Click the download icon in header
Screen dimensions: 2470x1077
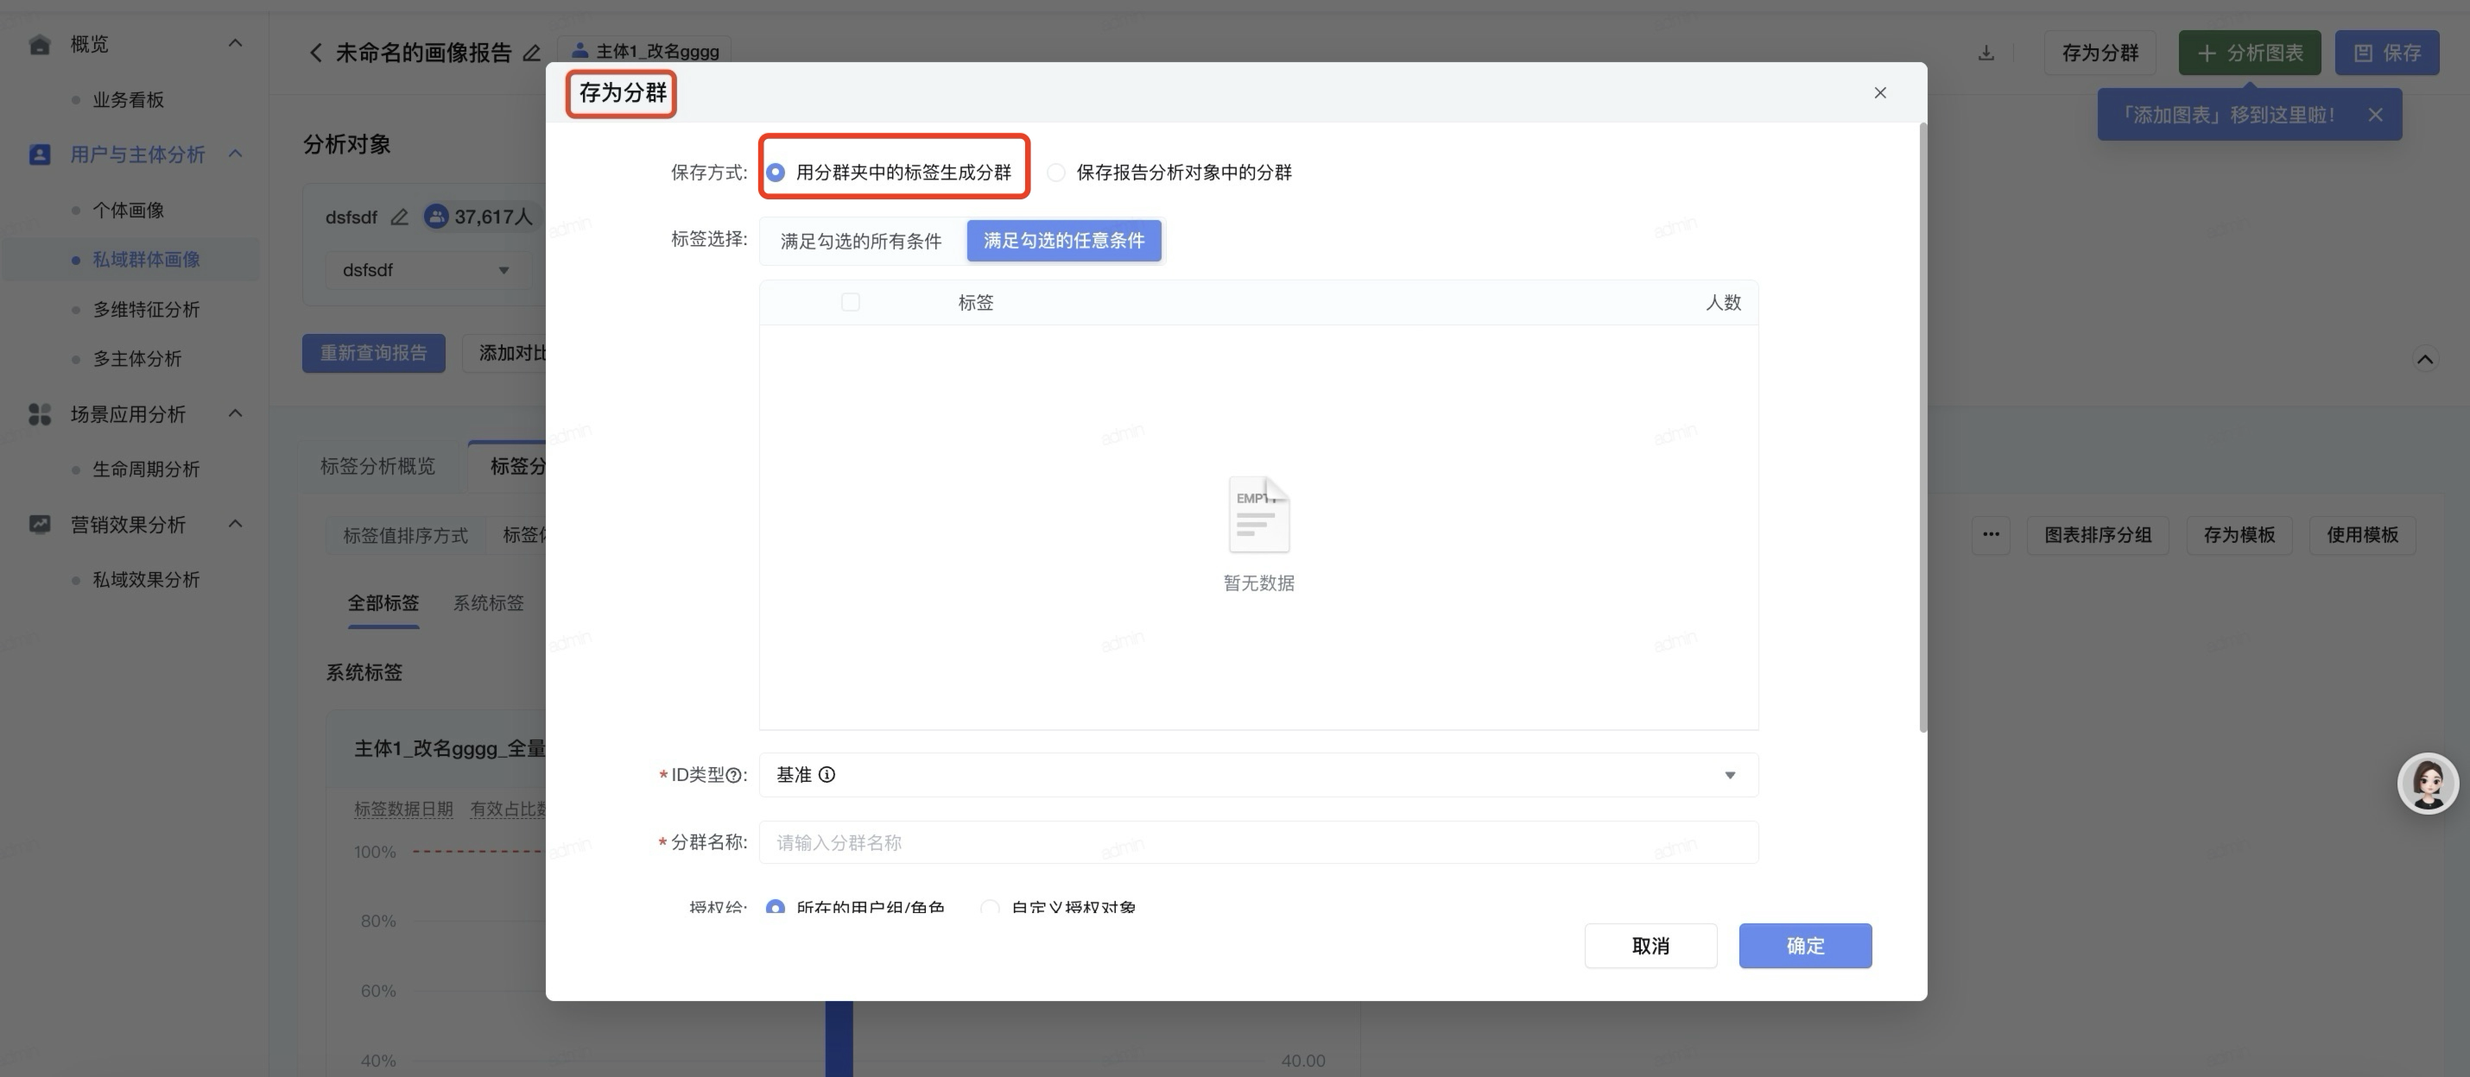pos(1985,53)
